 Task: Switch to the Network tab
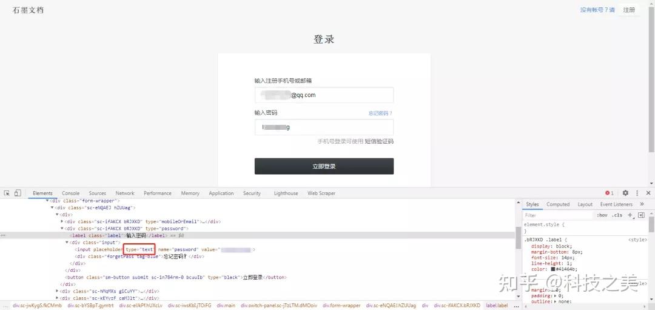[x=125, y=193]
